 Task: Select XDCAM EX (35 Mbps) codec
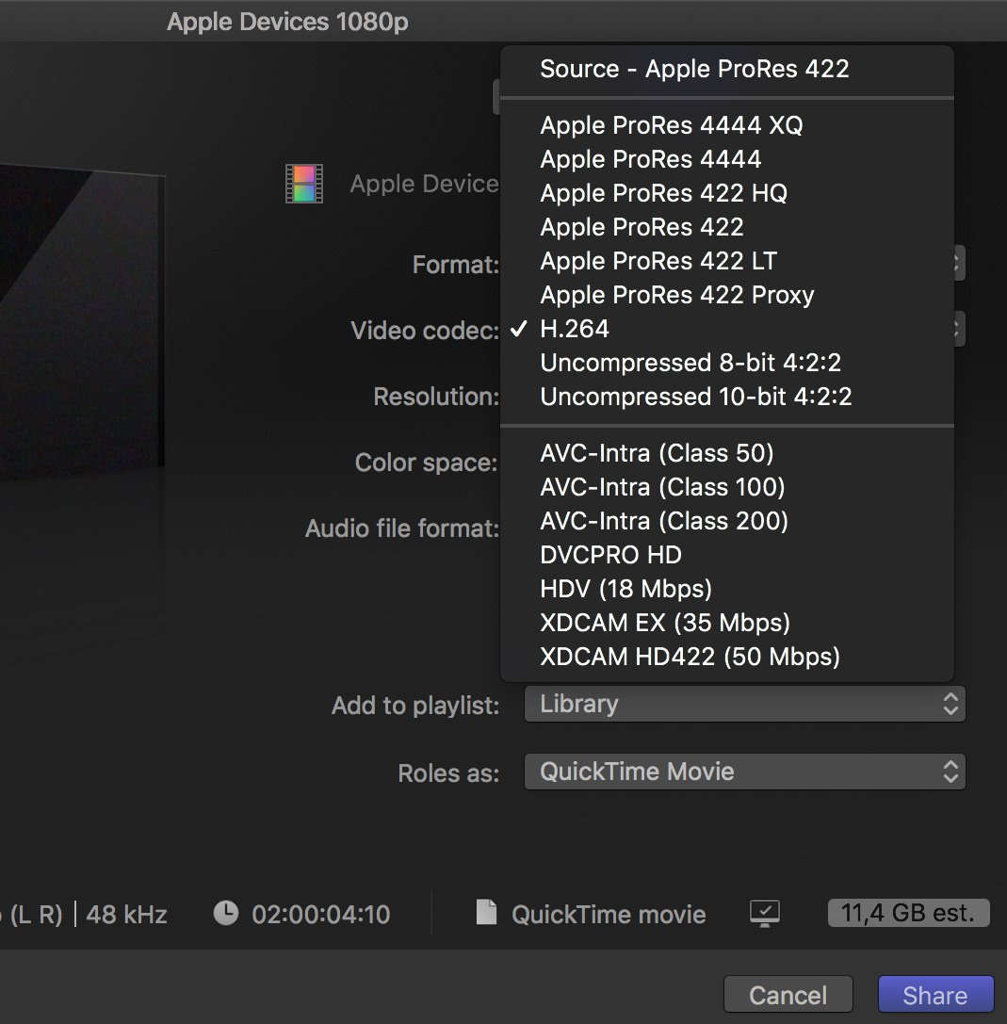point(727,623)
